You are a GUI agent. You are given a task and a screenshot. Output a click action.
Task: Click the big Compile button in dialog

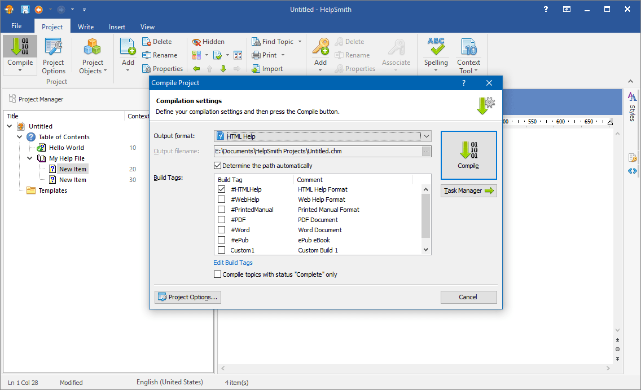click(x=468, y=155)
